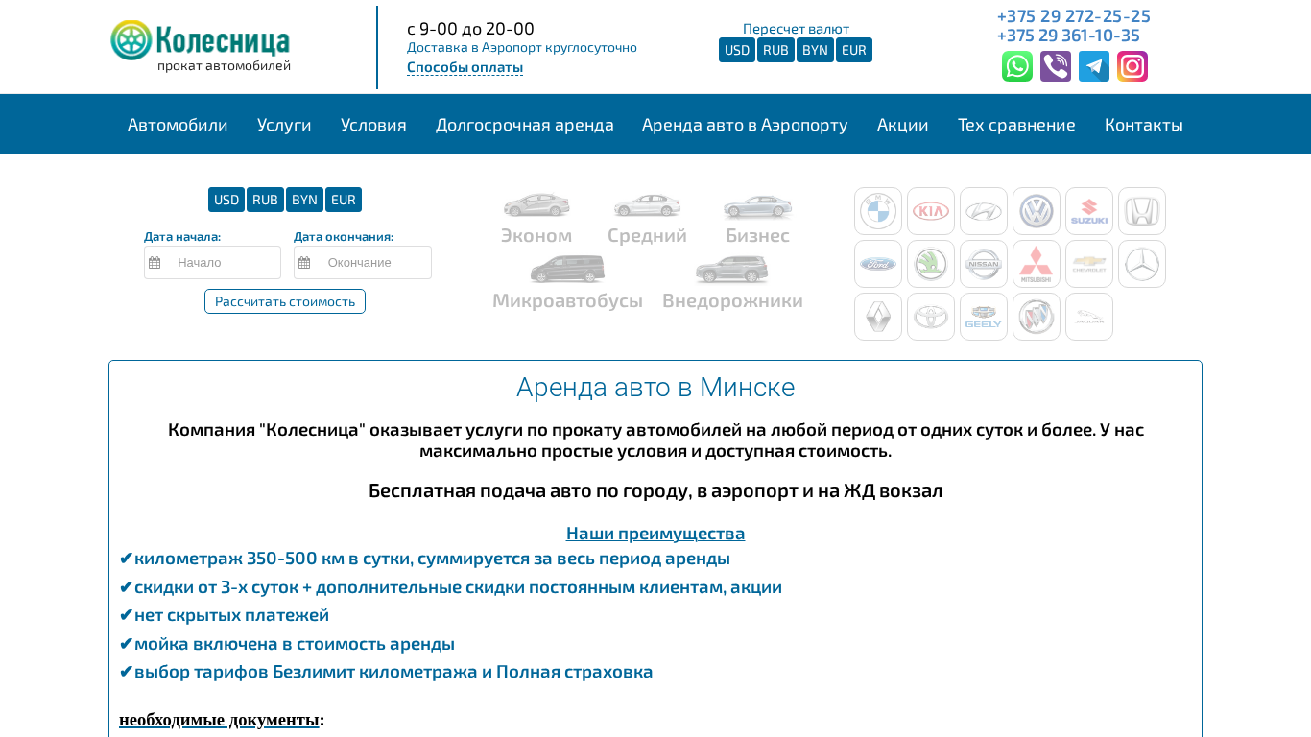Choose the Бизнес car class
This screenshot has width=1311, height=737.
tap(757, 219)
